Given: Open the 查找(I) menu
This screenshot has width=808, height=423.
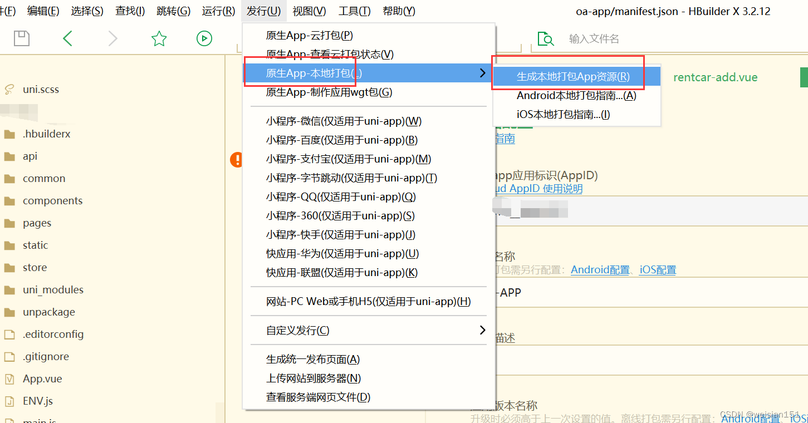Looking at the screenshot, I should click(130, 11).
